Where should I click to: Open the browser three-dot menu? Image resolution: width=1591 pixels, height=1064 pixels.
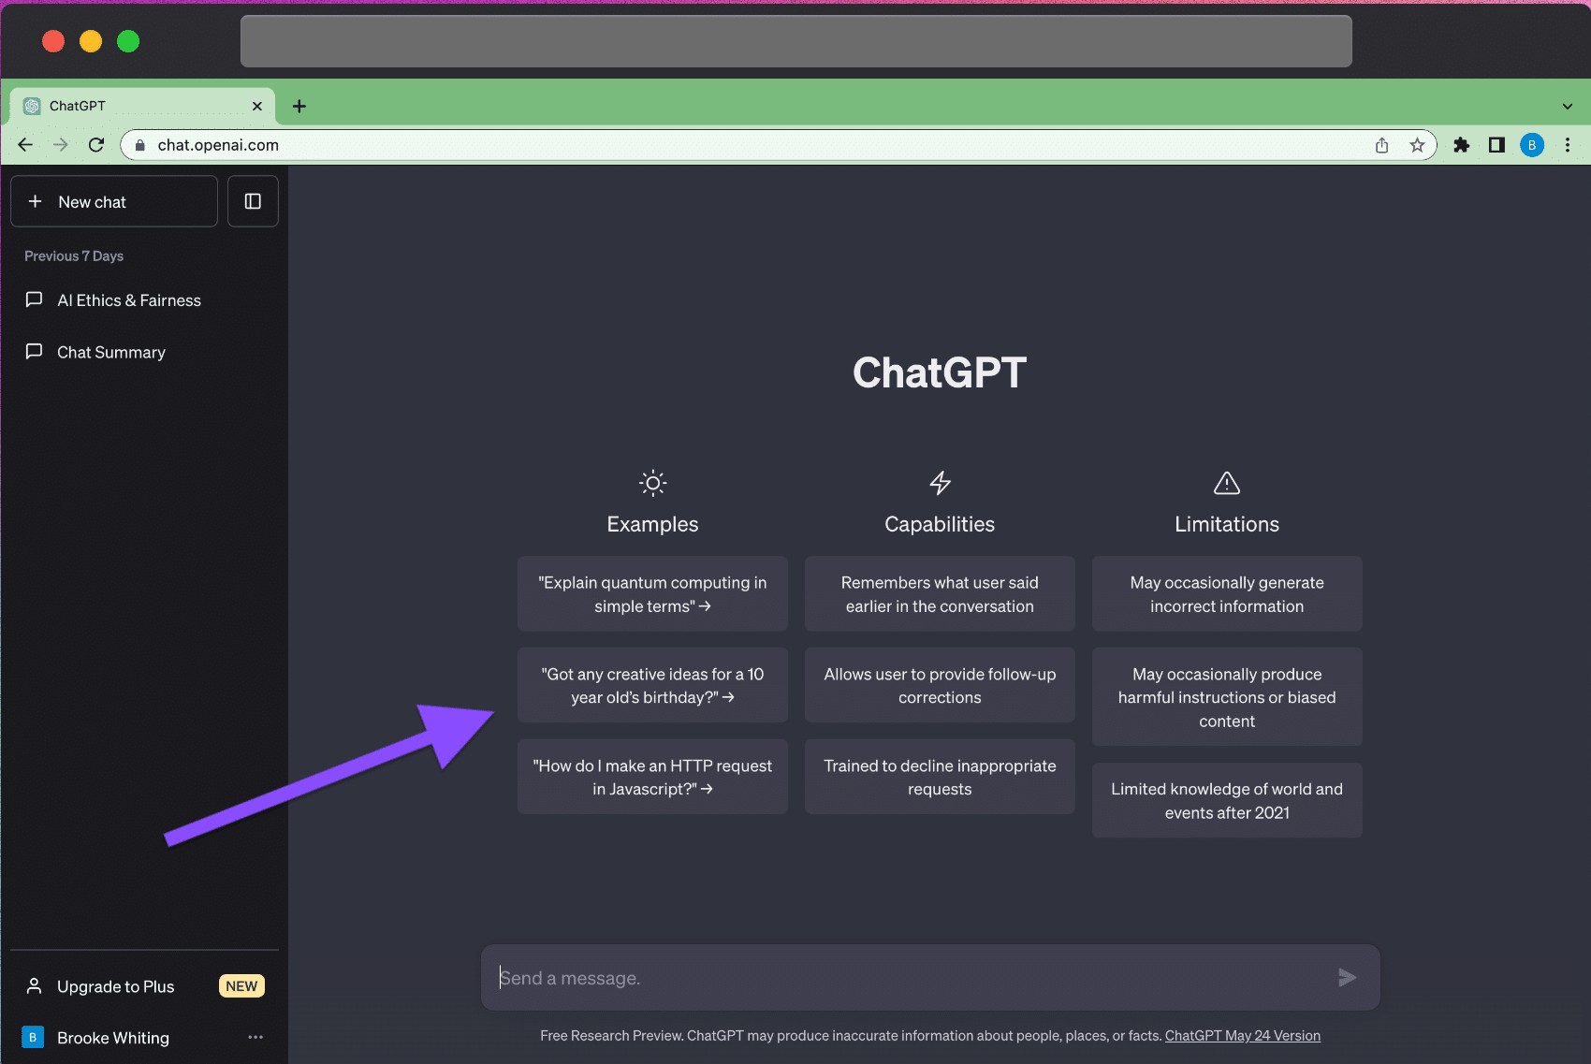tap(1569, 145)
